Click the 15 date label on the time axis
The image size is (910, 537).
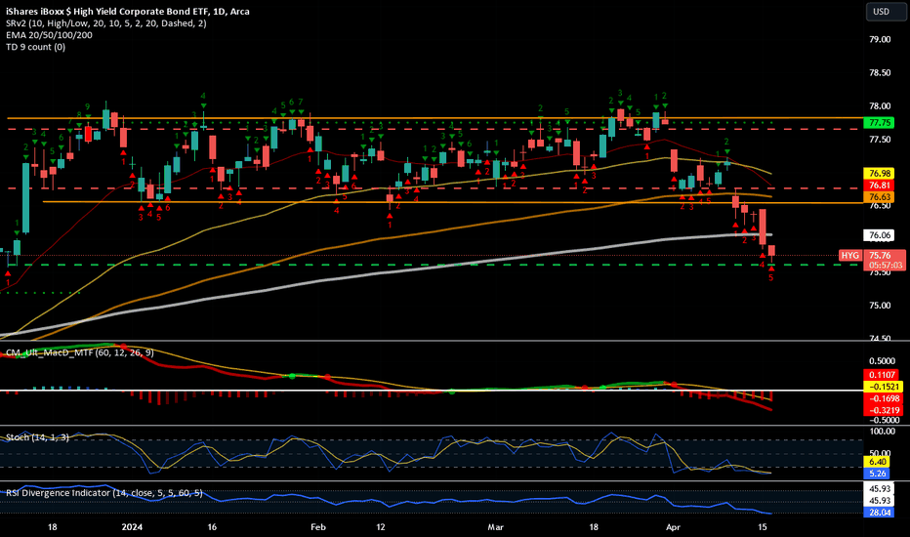tap(764, 527)
